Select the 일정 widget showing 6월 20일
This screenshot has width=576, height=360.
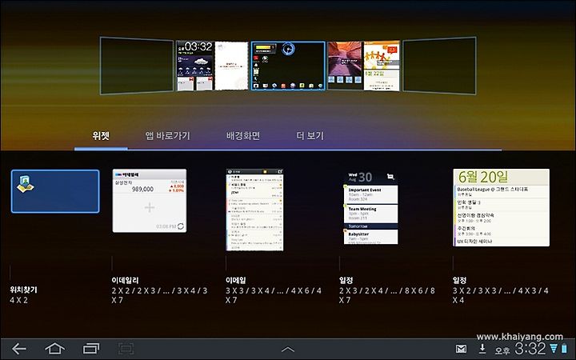pyautogui.click(x=502, y=207)
